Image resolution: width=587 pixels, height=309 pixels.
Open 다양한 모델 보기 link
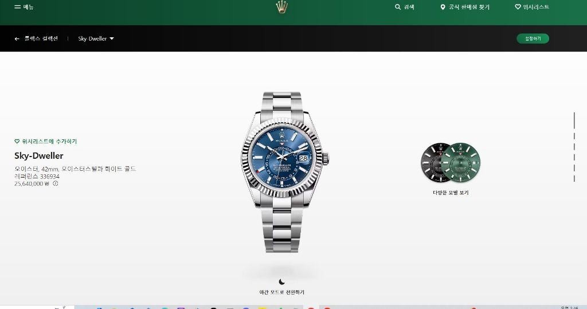[451, 193]
